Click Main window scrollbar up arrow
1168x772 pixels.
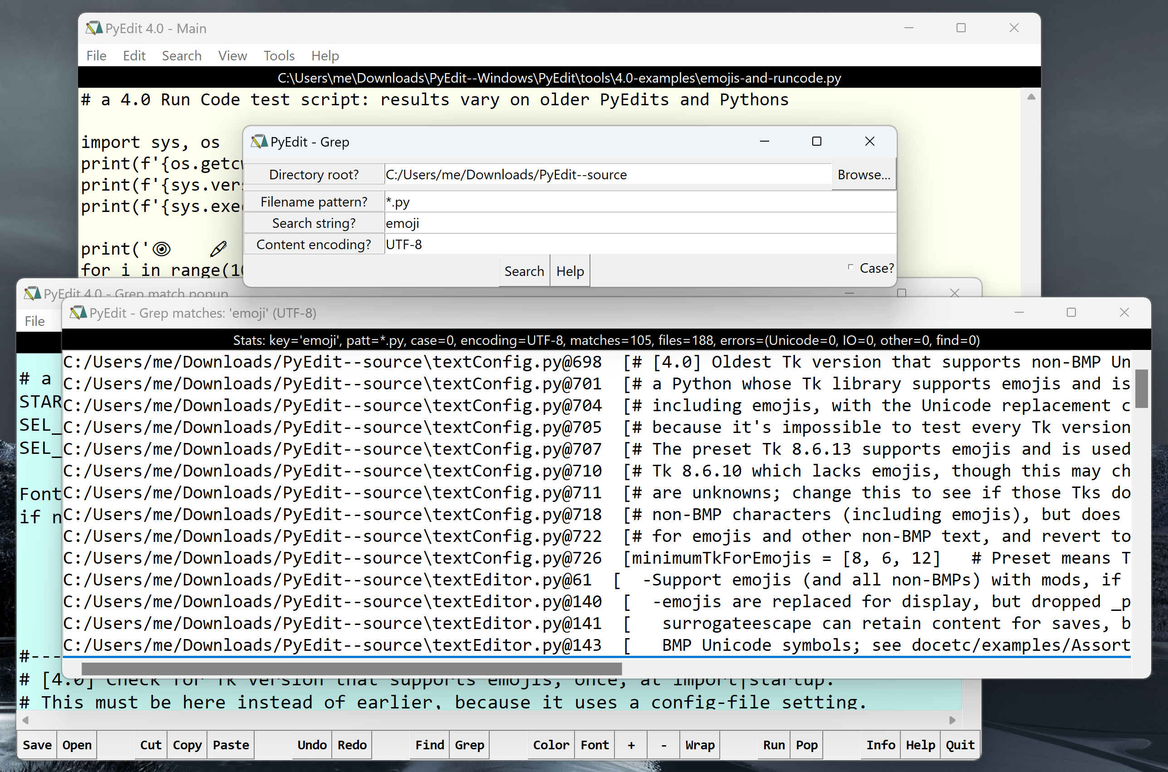tap(1031, 97)
